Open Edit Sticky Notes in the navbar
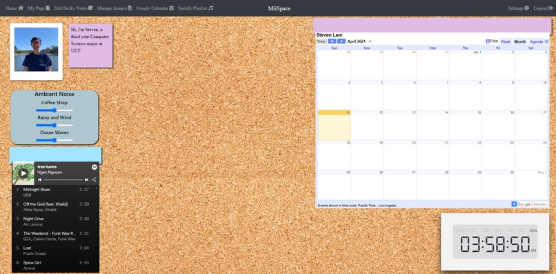The width and height of the screenshot is (556, 274). tap(73, 8)
